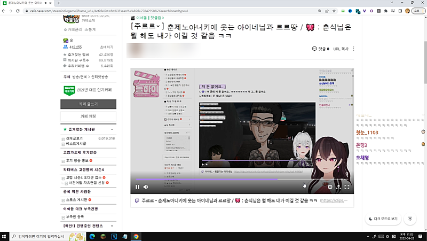Click the address bar URL field
The image size is (427, 241).
click(x=171, y=11)
